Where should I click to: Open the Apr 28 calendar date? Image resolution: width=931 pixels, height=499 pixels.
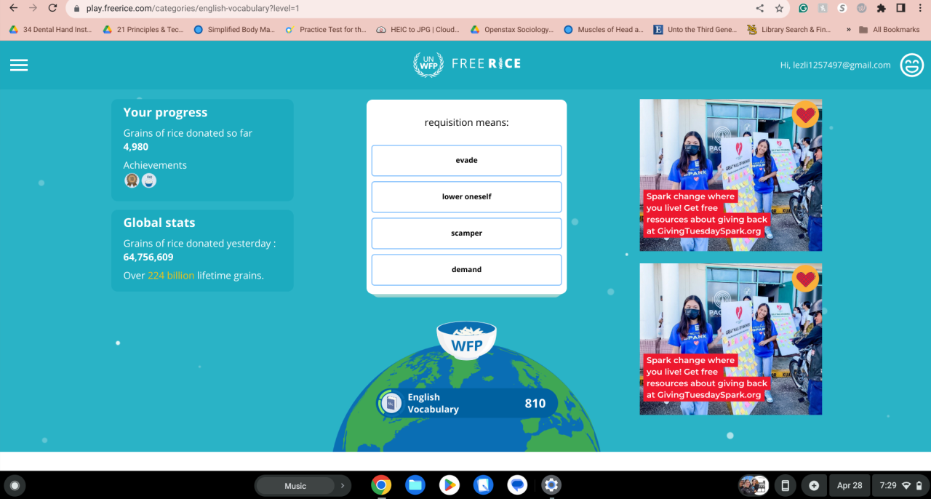pyautogui.click(x=849, y=485)
